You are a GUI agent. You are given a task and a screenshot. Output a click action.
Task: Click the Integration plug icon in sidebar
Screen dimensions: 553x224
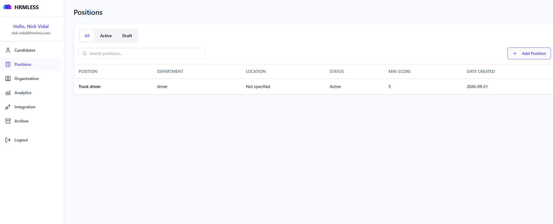[8, 107]
